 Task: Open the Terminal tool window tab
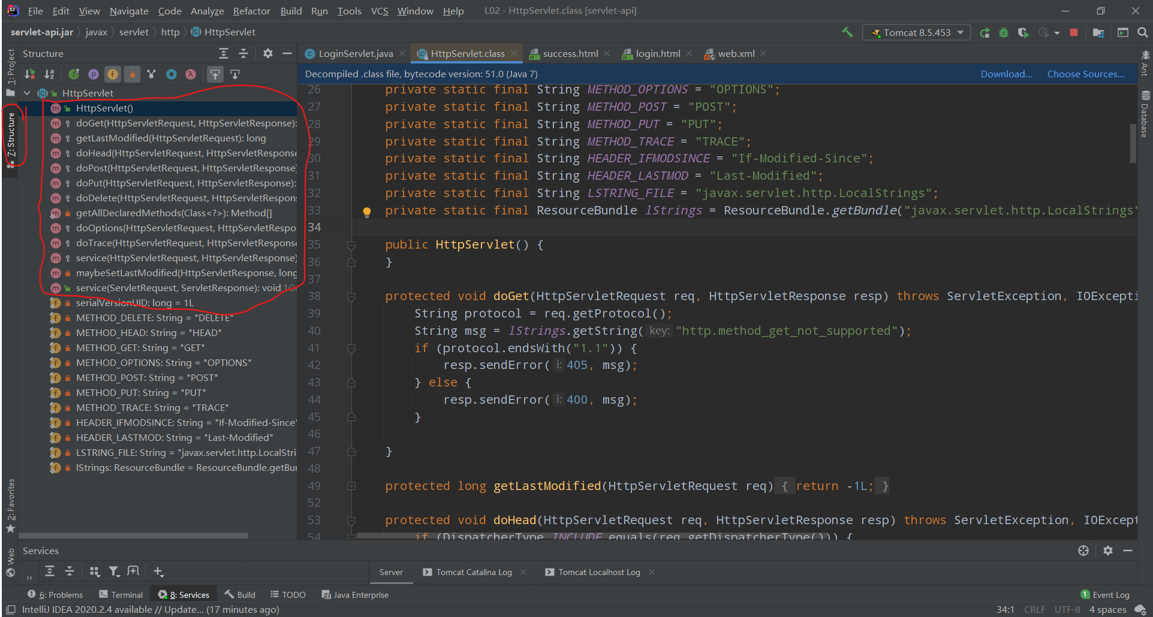[121, 595]
